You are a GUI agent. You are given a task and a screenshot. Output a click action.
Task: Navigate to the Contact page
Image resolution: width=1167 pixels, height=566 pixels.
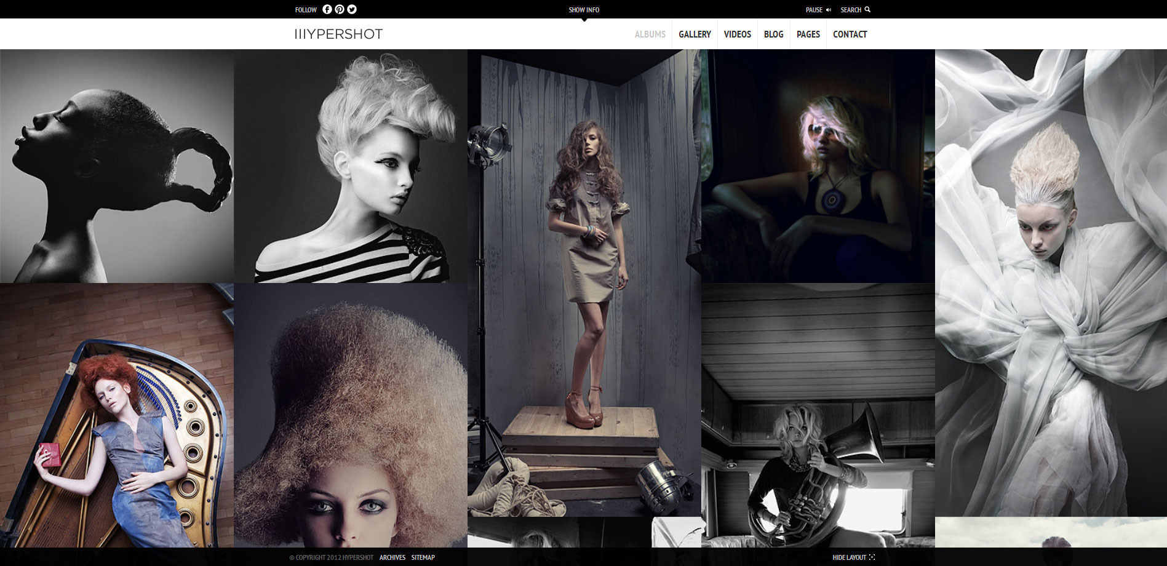850,34
